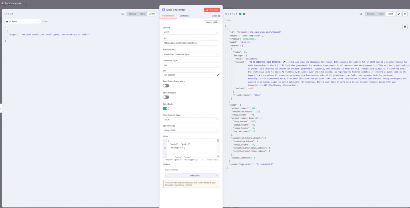Open the Method dropdown showing POST
This screenshot has height=208, width=410.
(x=191, y=32)
